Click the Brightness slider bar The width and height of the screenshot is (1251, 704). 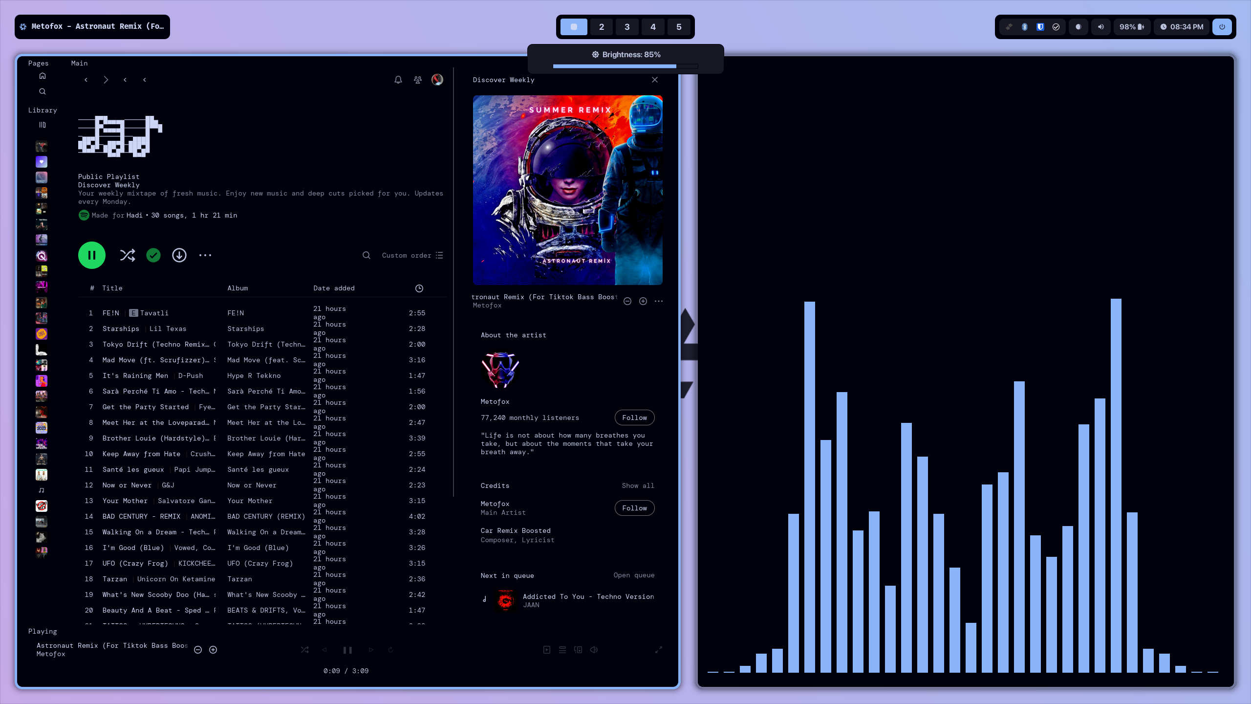625,66
